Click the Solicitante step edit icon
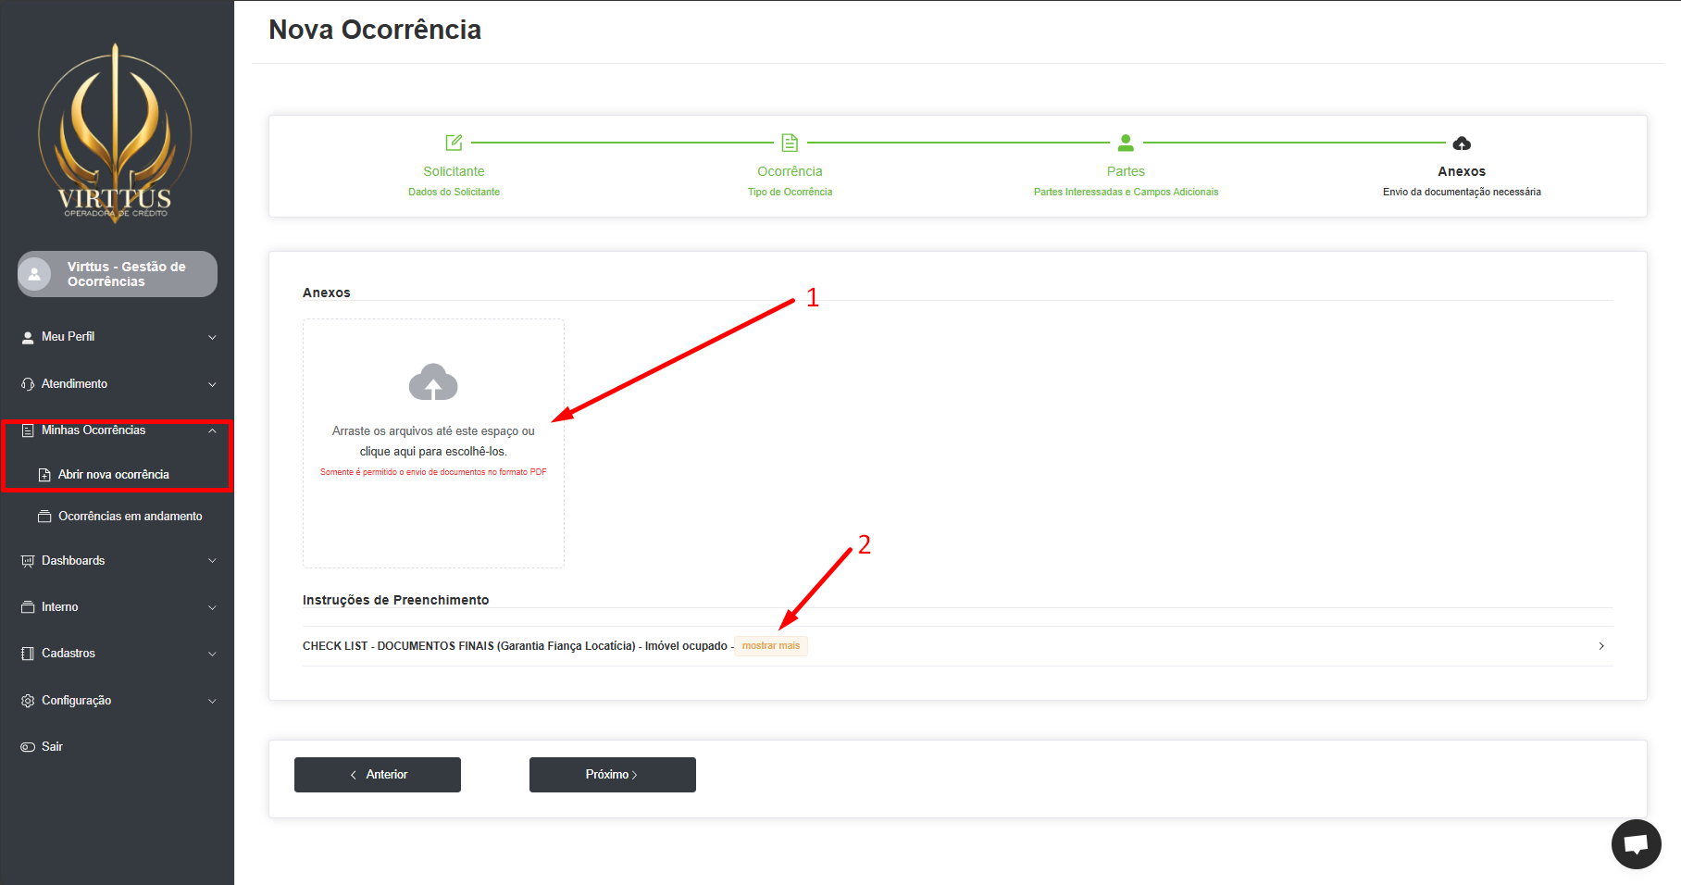Image resolution: width=1681 pixels, height=885 pixels. tap(454, 143)
